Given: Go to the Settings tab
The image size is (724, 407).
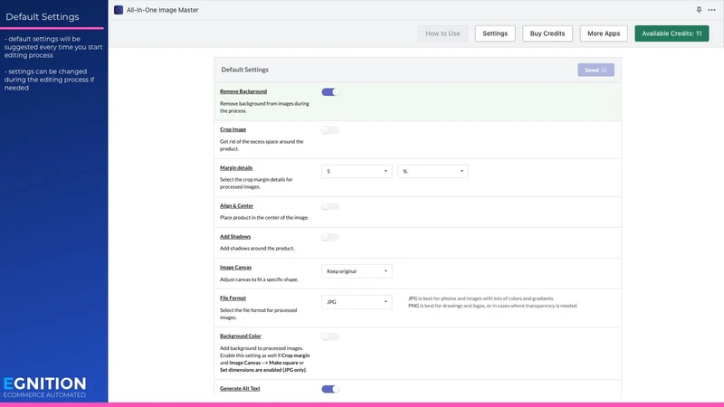Looking at the screenshot, I should 495,33.
